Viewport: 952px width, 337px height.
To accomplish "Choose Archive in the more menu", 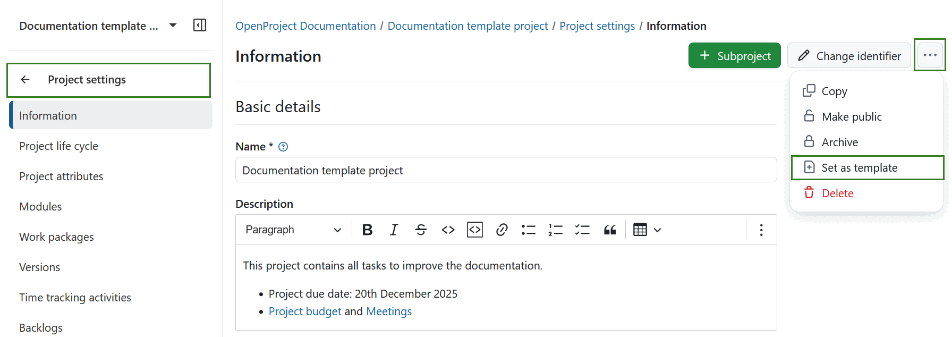I will 839,142.
